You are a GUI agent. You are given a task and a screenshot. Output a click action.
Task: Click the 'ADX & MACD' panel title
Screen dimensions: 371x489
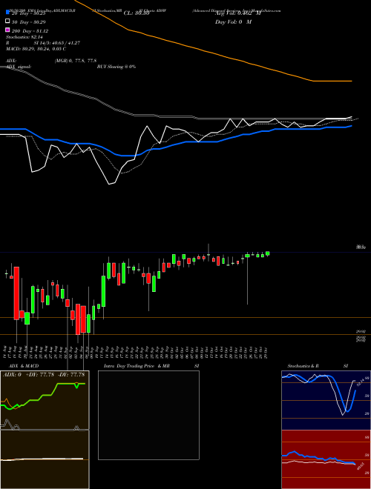(24, 366)
